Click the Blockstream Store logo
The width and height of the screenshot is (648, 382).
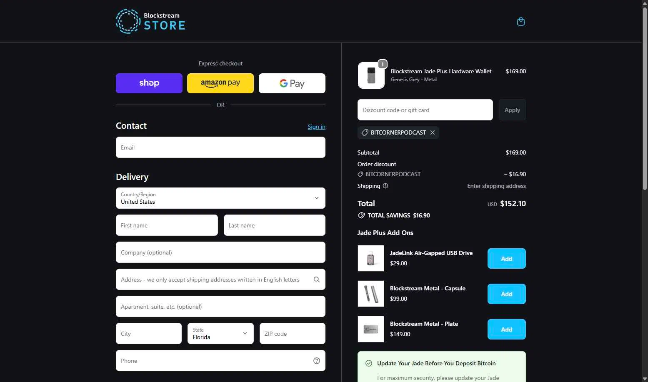(150, 21)
